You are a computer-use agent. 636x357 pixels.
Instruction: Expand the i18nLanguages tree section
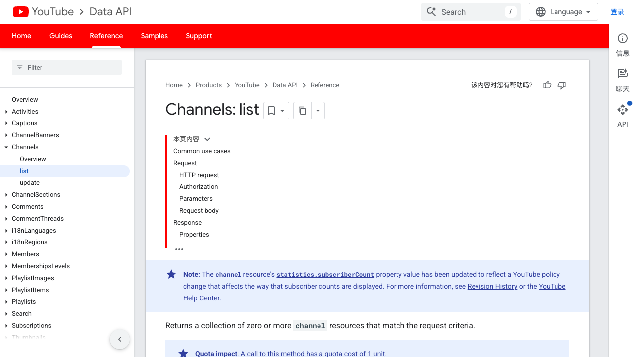pyautogui.click(x=6, y=231)
